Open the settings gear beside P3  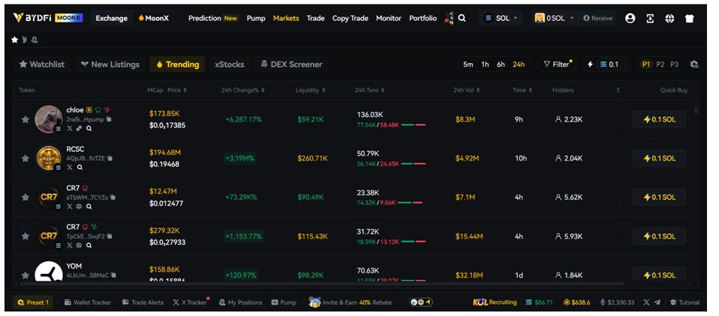[693, 65]
